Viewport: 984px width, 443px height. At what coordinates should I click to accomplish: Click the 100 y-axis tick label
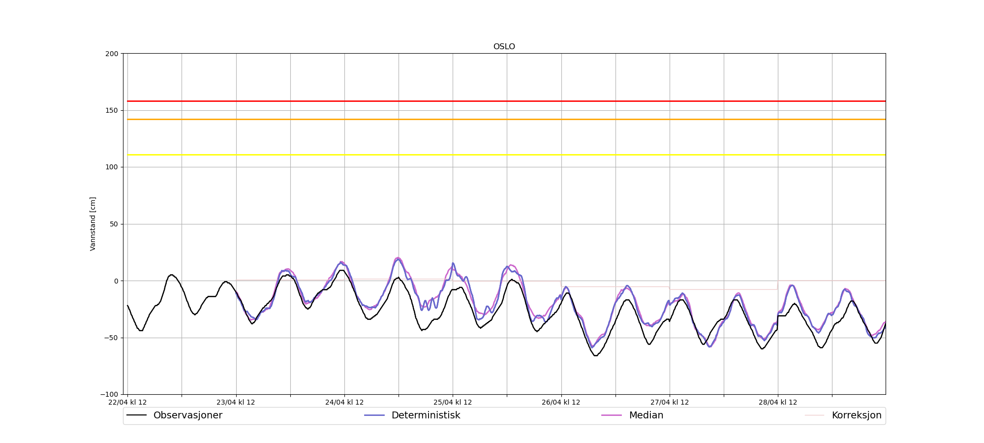click(112, 167)
